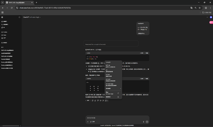The width and height of the screenshot is (213, 127).
Task: Open a new browser tab
Action: [x=36, y=2]
